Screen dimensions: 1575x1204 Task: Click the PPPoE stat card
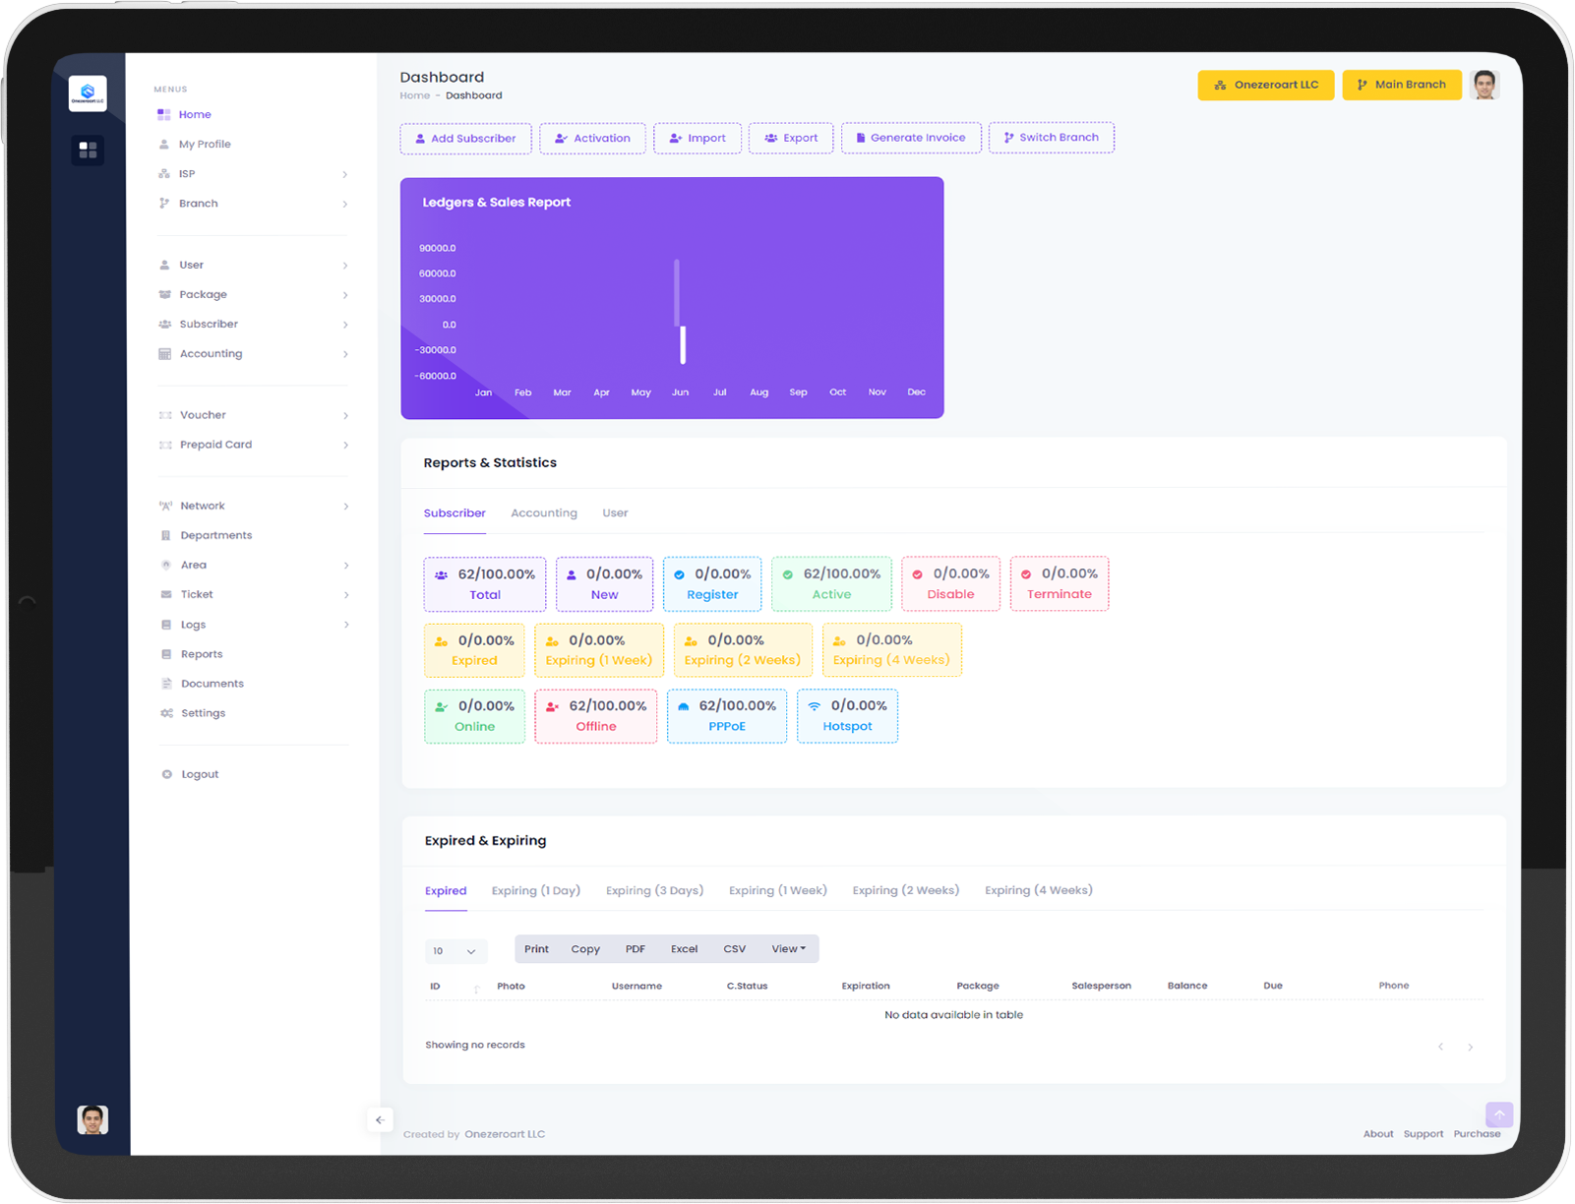point(727,716)
